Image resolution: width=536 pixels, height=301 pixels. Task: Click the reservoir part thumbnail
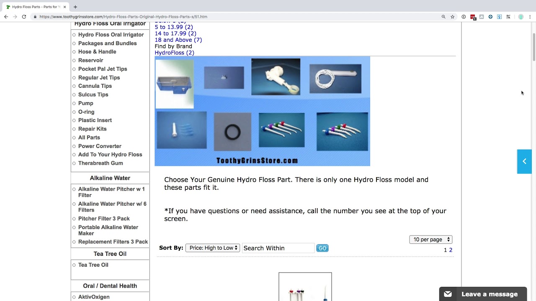pyautogui.click(x=175, y=84)
